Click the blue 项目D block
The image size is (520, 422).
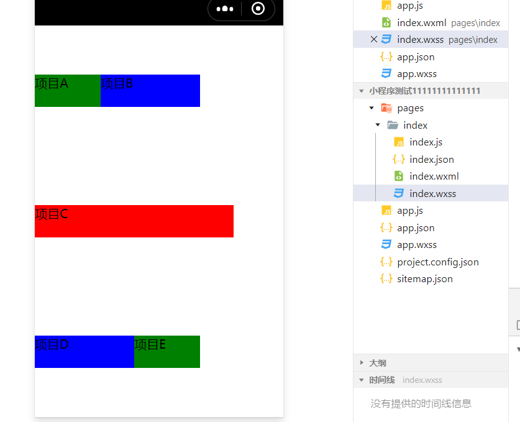click(x=84, y=352)
